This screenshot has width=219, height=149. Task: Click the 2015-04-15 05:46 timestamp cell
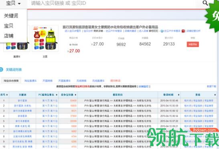169,101
